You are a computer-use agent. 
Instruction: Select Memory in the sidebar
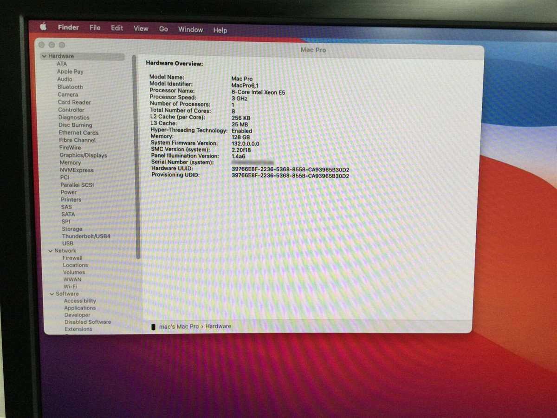70,163
